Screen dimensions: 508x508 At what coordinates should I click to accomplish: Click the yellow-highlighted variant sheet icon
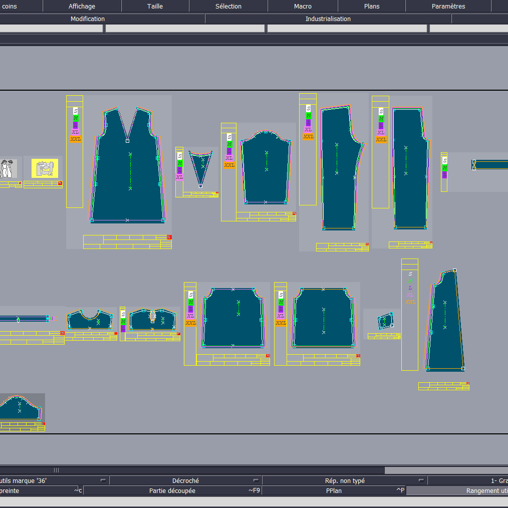[45, 168]
